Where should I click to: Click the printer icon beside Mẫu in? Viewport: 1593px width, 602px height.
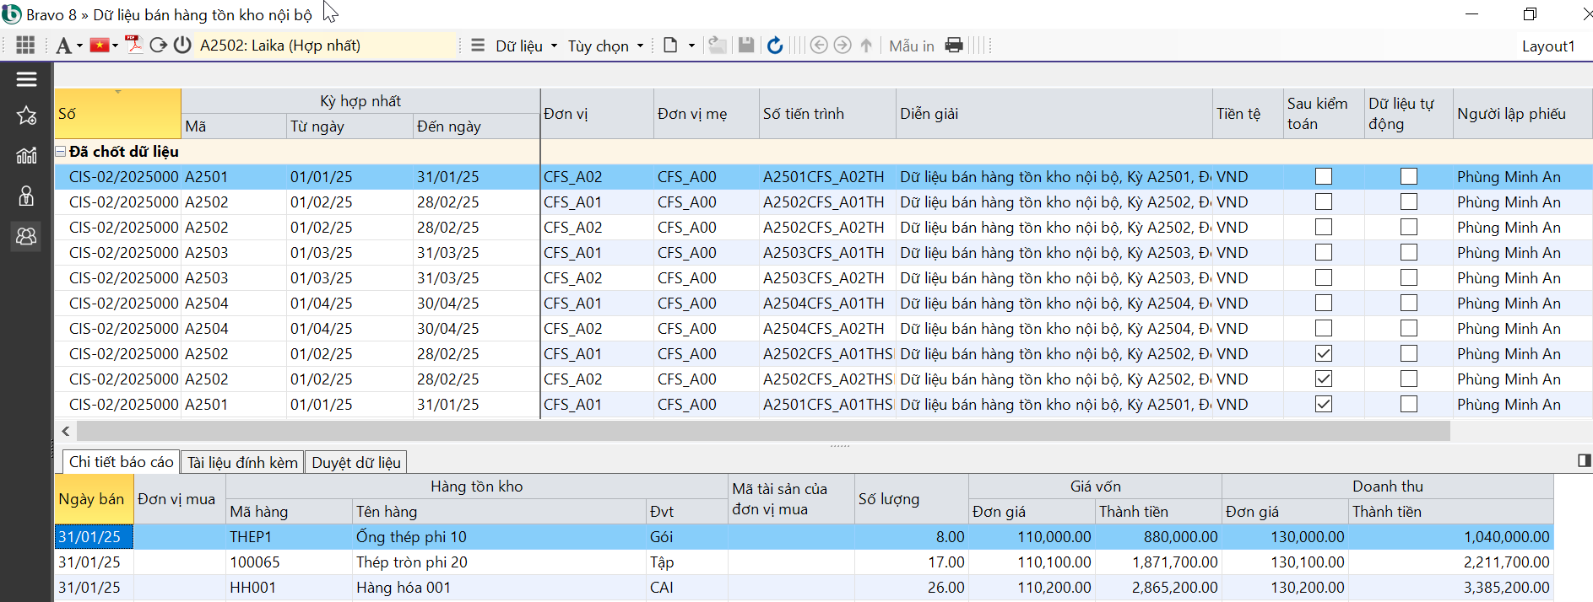tap(954, 46)
